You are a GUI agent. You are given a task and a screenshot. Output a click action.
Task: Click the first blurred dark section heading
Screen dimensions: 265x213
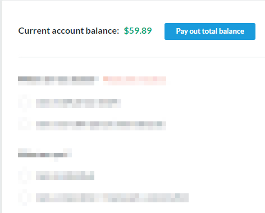coord(58,81)
